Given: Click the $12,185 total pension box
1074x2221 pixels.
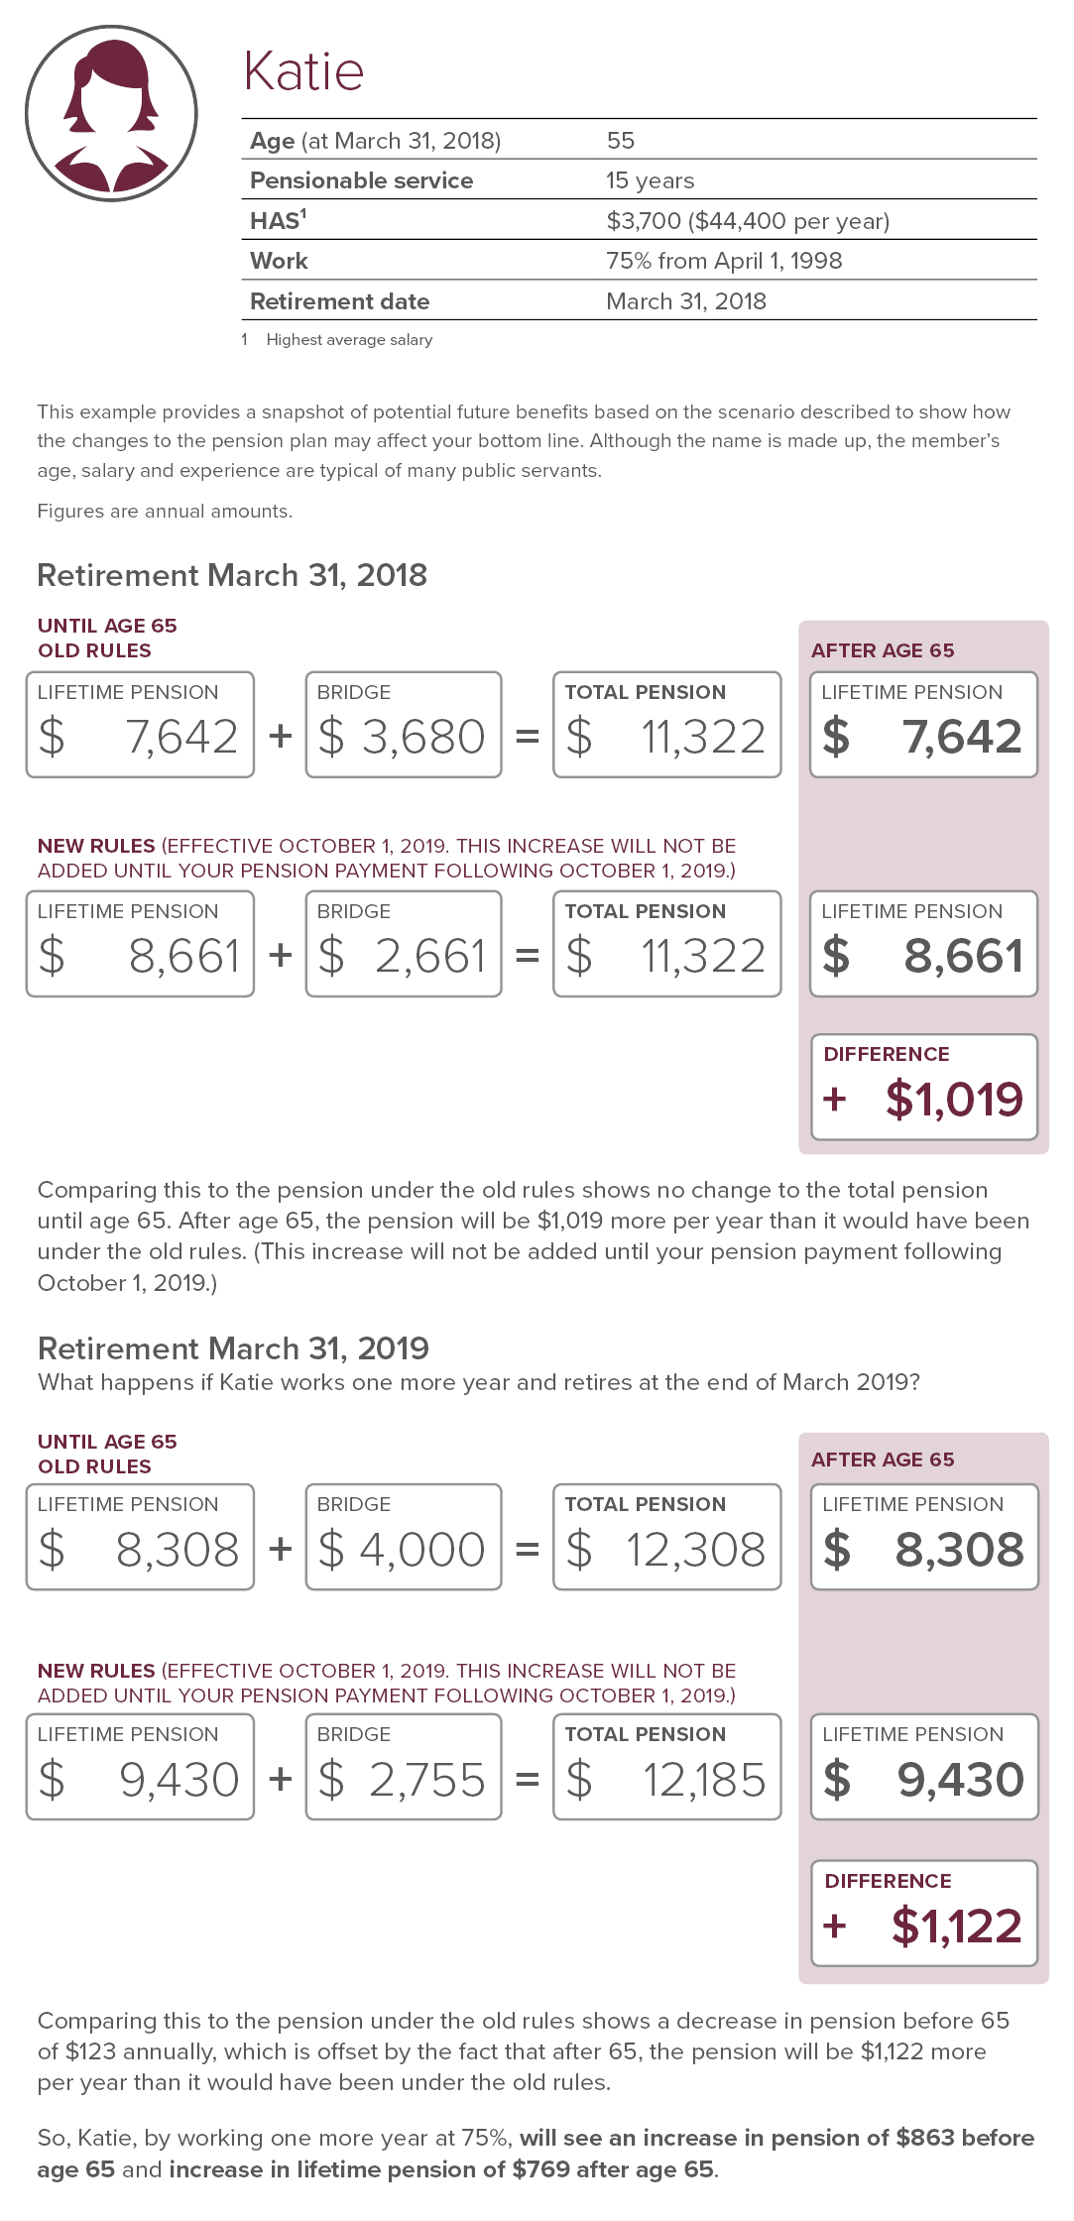Looking at the screenshot, I should pyautogui.click(x=666, y=1767).
